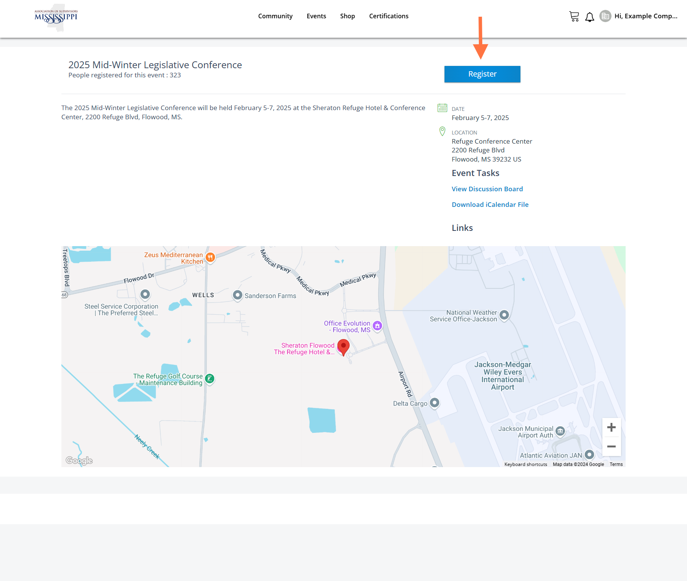Click the event title text

(155, 65)
